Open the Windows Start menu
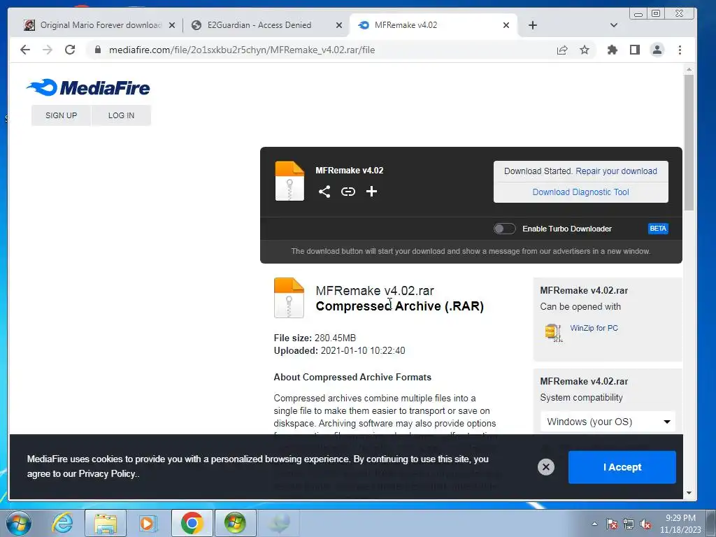Image resolution: width=716 pixels, height=537 pixels. point(19,523)
